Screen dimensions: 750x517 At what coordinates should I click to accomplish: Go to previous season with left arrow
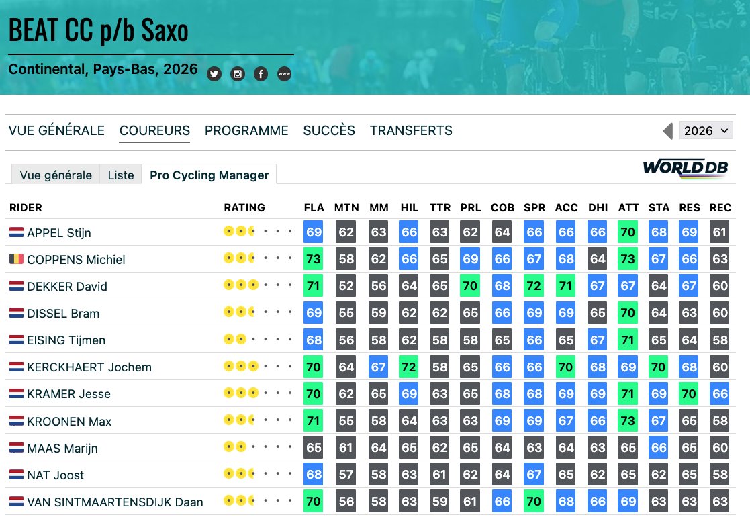pyautogui.click(x=668, y=130)
